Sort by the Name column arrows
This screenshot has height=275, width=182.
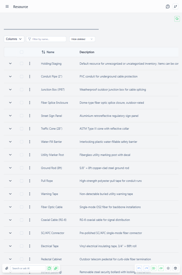click(x=43, y=52)
